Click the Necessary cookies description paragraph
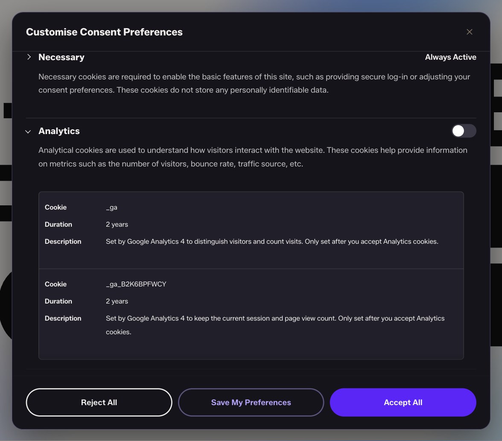The height and width of the screenshot is (441, 502). 254,83
